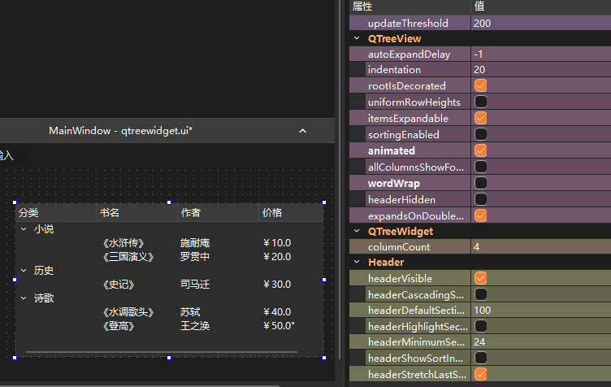Select the 《史记》 book row
The height and width of the screenshot is (387, 611).
tap(119, 285)
